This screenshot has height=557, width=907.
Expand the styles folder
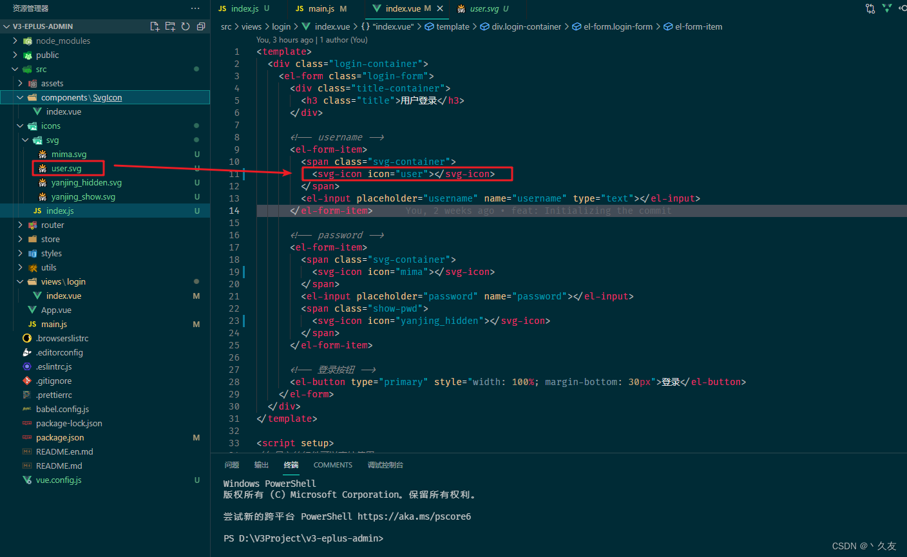[21, 253]
